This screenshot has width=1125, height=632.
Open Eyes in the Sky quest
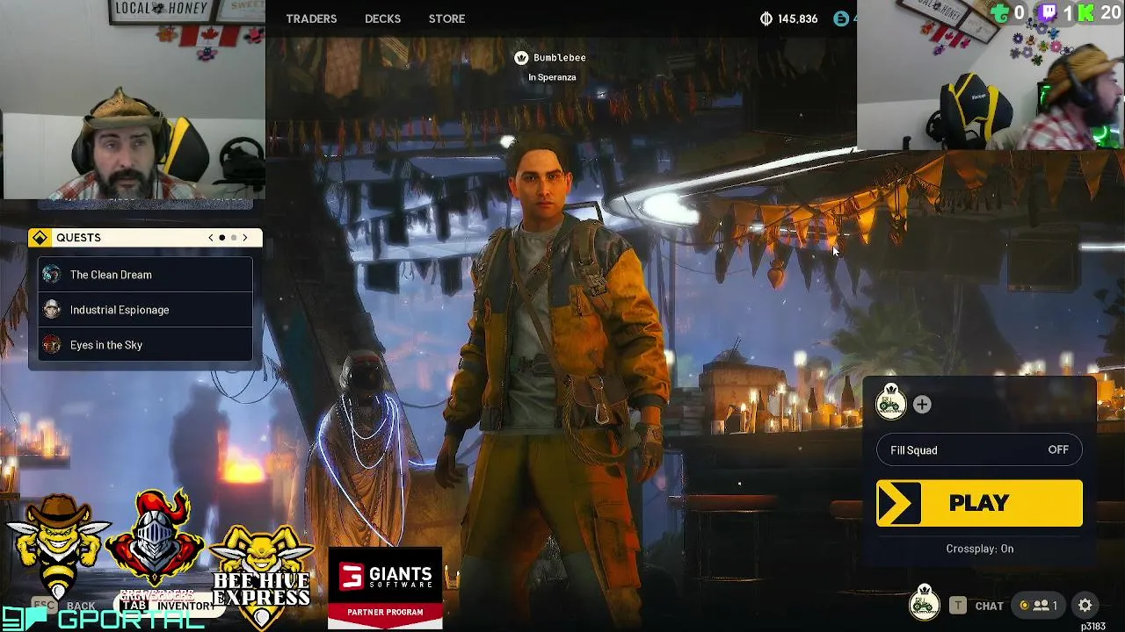[x=145, y=345]
